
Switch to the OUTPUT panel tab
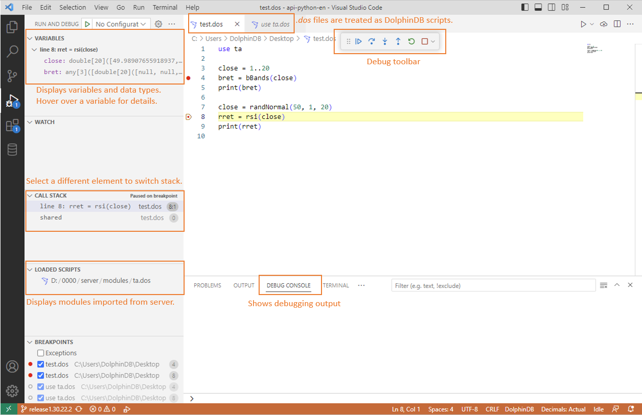tap(243, 285)
